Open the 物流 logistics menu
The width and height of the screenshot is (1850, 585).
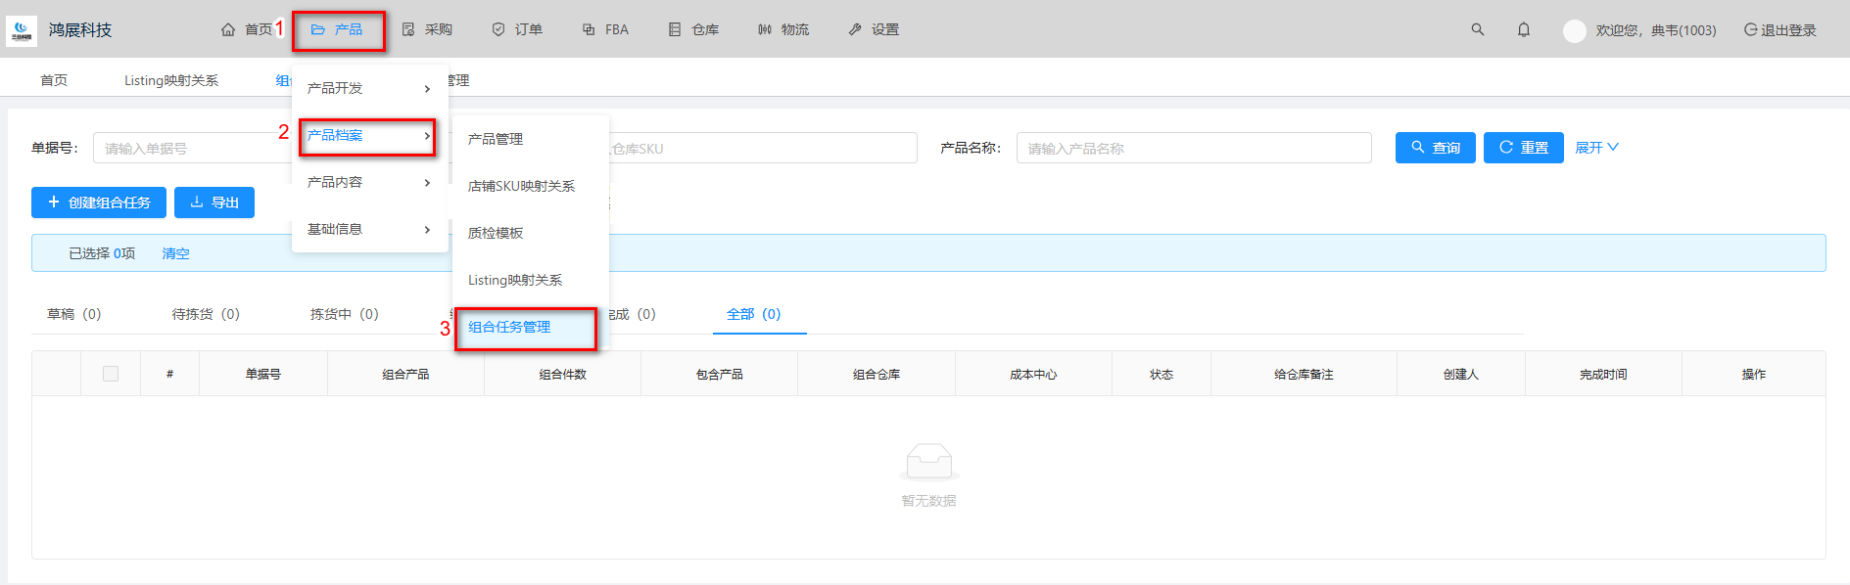(783, 29)
